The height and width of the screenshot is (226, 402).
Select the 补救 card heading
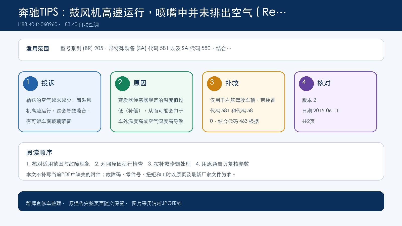[232, 83]
